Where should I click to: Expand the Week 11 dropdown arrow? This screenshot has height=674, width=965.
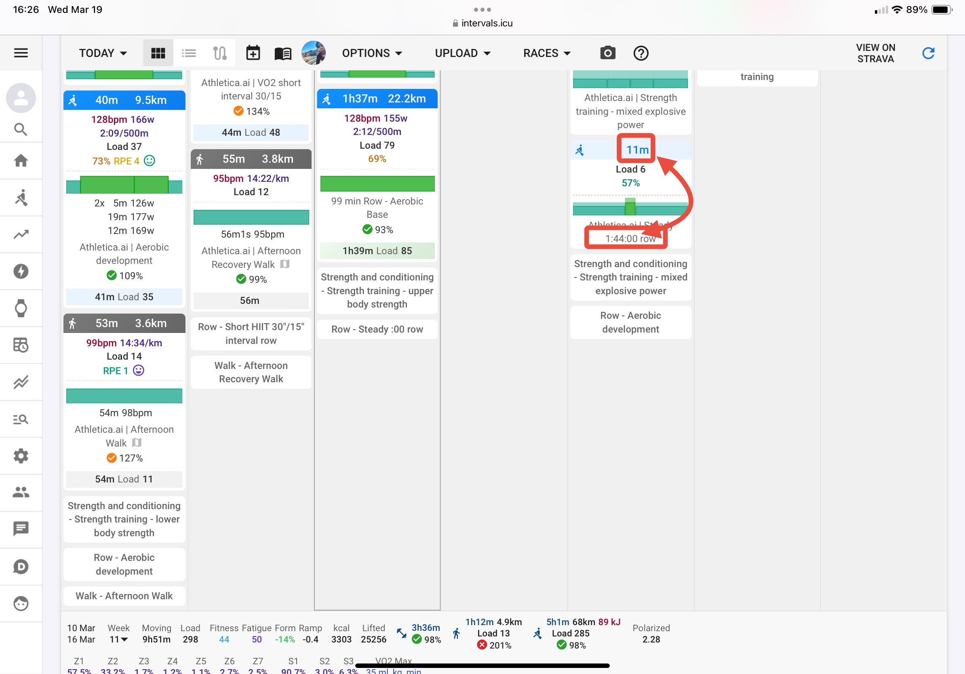[124, 639]
